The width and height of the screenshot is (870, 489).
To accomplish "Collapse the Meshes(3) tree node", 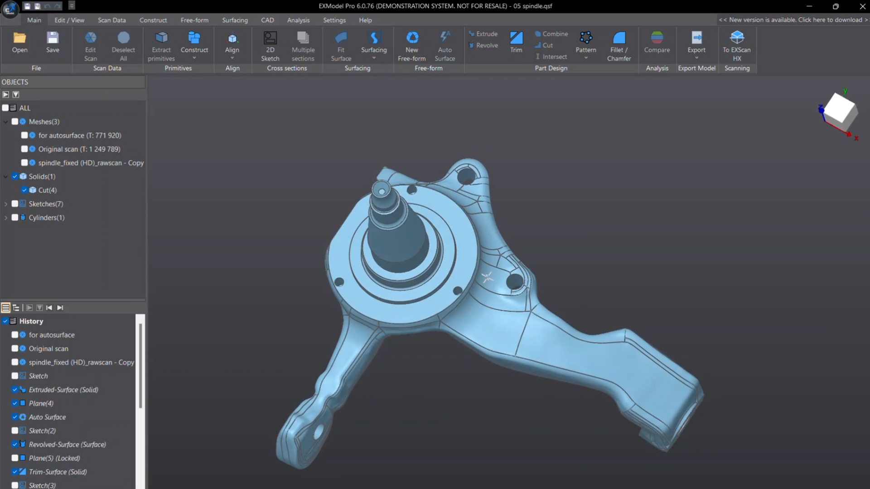I will (x=6, y=122).
